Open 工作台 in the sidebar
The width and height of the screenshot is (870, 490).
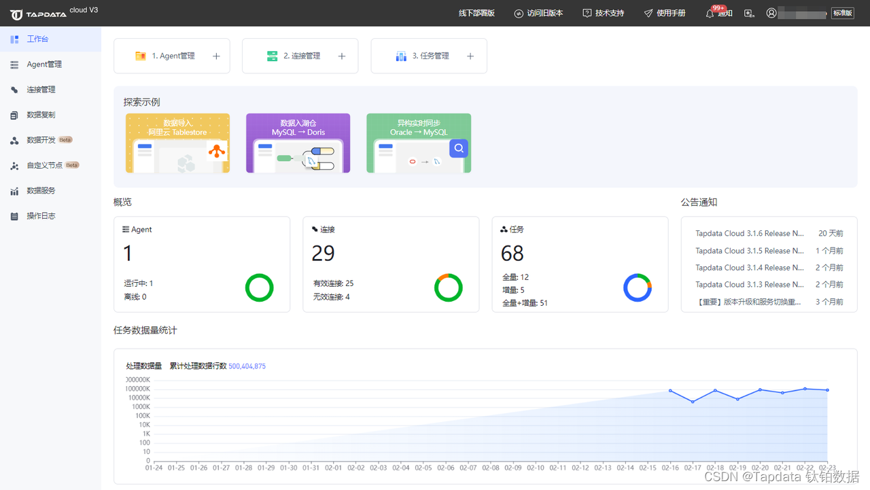click(50, 39)
